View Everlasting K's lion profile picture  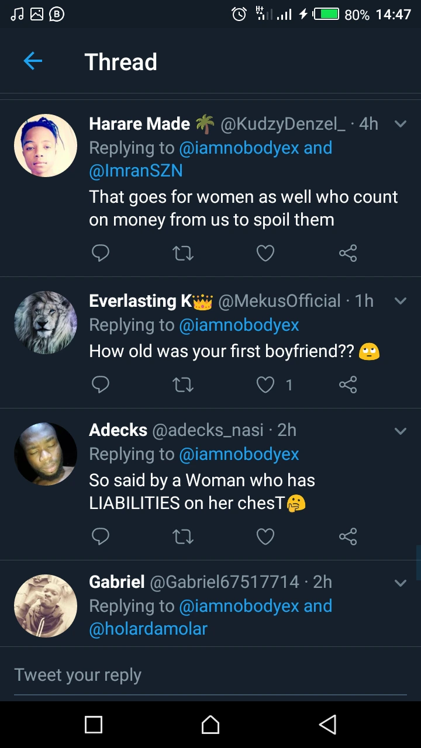pos(46,323)
